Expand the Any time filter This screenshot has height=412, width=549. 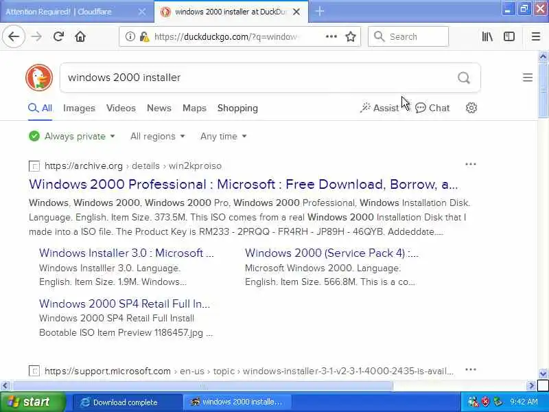point(224,136)
